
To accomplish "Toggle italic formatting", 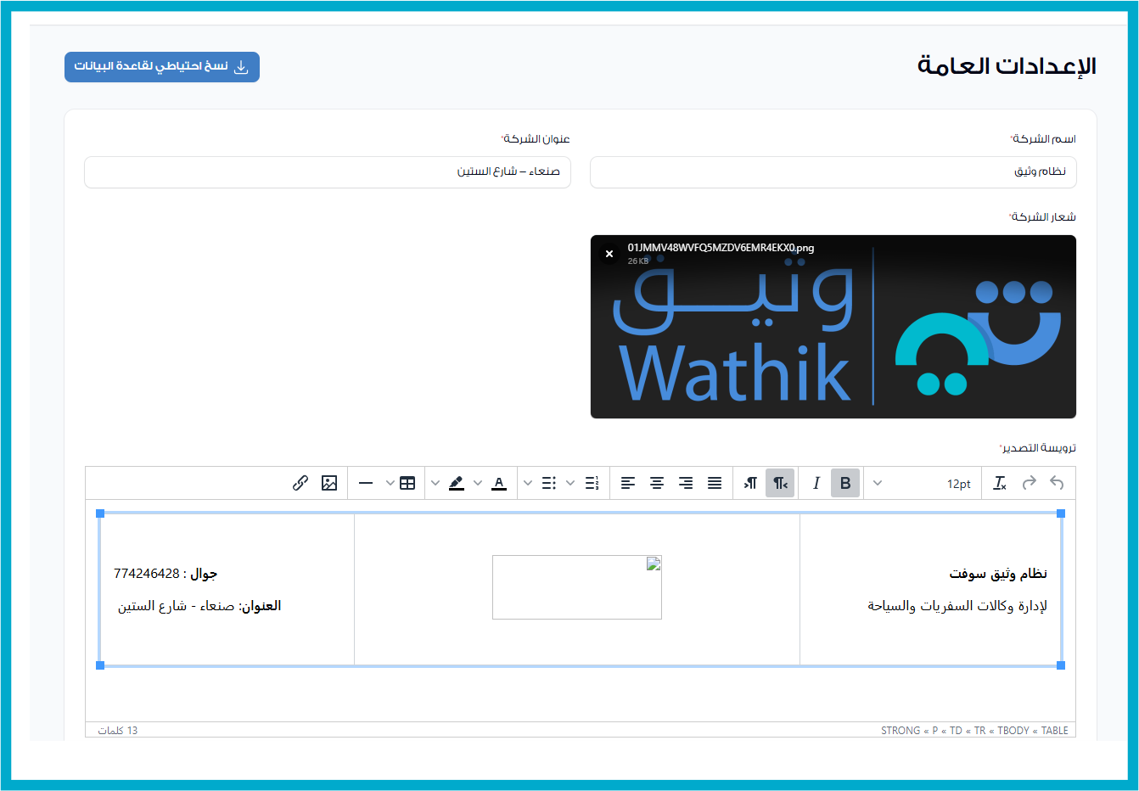I will pyautogui.click(x=816, y=483).
